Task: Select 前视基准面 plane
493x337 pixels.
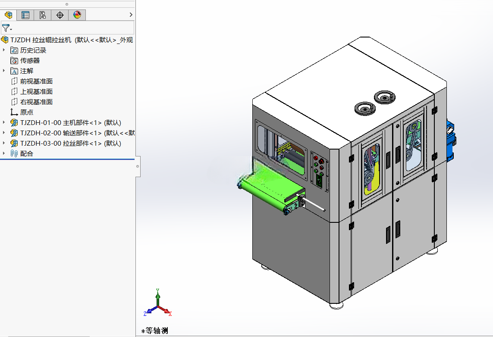Action: click(x=36, y=81)
